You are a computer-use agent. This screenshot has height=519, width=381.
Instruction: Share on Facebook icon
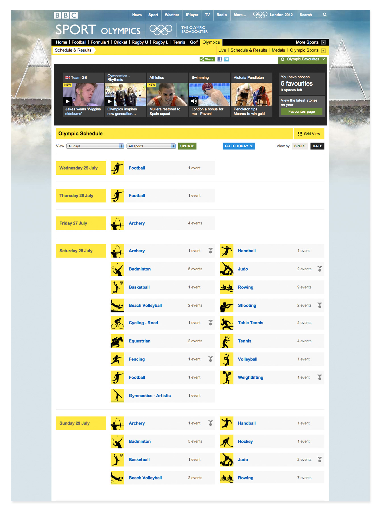220,59
